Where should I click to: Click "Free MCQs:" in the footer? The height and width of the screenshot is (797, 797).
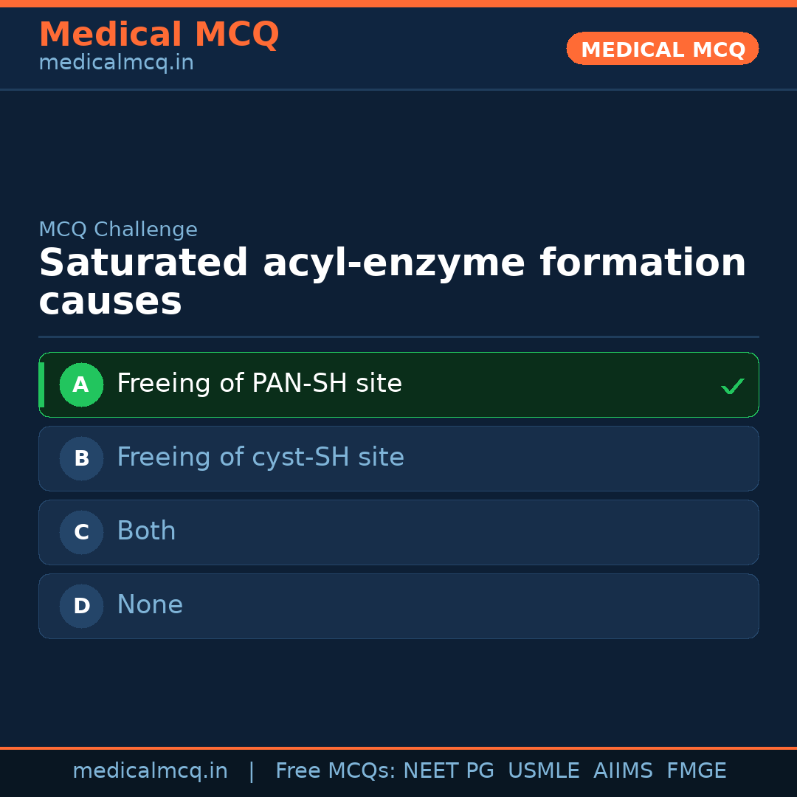(x=335, y=771)
